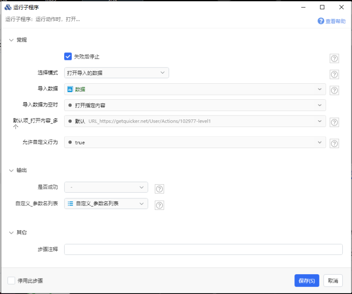Collapse the 输出 section
This screenshot has width=352, height=294.
(11, 170)
